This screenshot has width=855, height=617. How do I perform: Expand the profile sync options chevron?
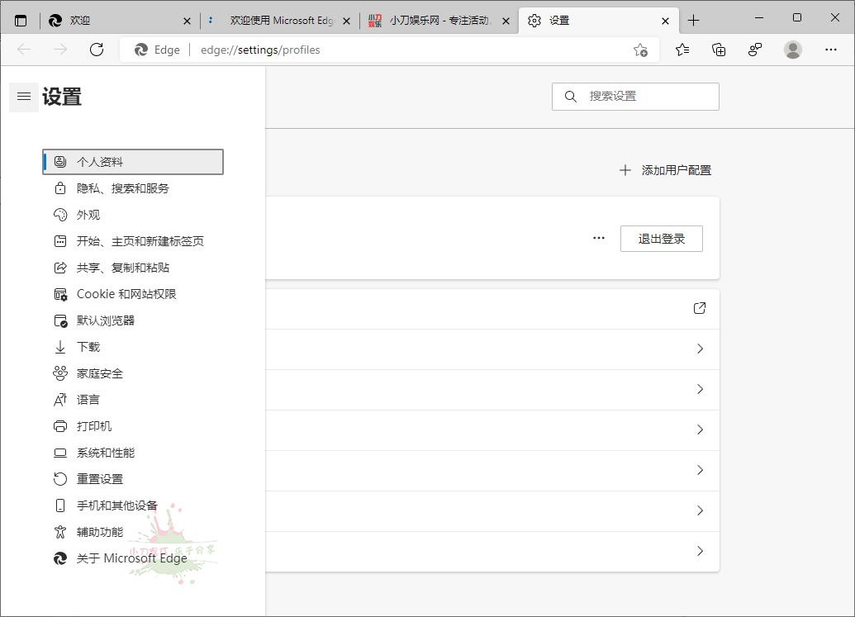coord(700,349)
